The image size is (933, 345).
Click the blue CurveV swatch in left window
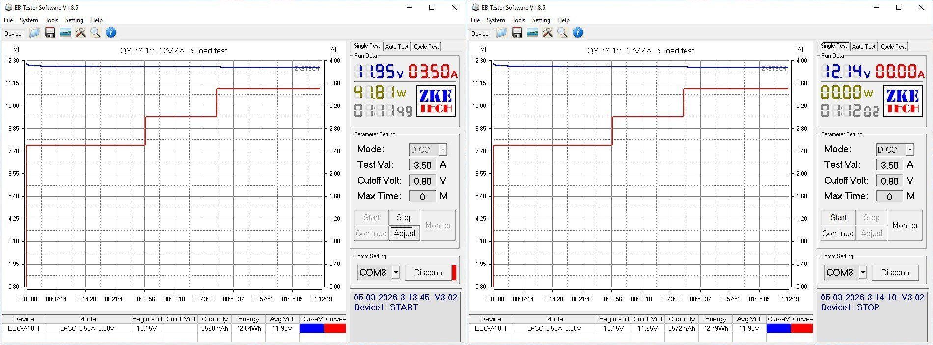click(x=311, y=328)
